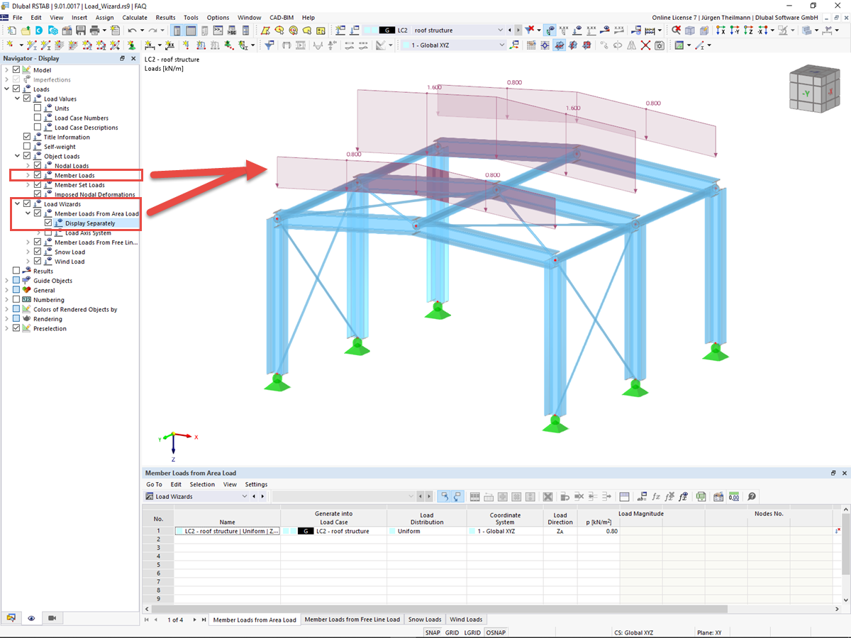Viewport: 851px width, 638px height.
Task: Enable the Load Case Numbers checkbox
Action: point(38,118)
